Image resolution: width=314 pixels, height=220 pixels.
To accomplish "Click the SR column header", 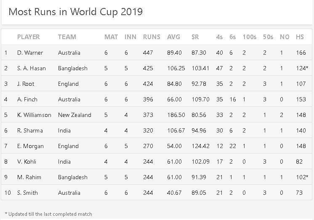I will click(195, 37).
